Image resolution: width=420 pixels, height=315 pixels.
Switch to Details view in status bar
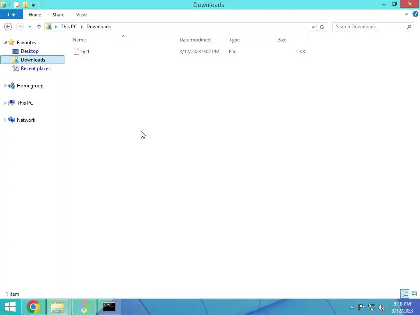click(x=405, y=294)
